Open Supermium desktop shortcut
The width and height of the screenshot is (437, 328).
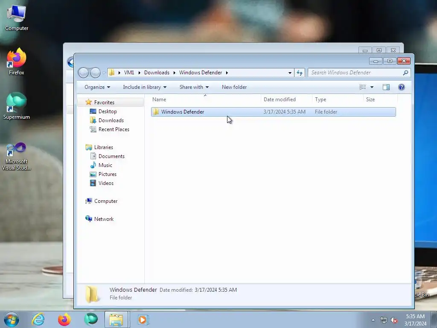tap(17, 106)
